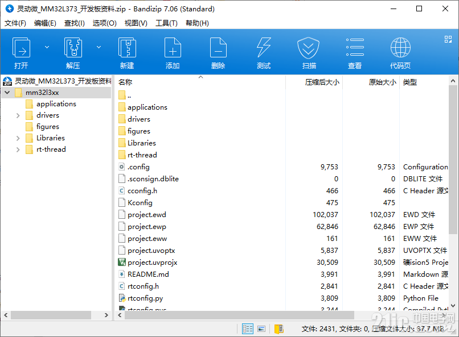
Task: Collapse the mm32l3xx tree node
Action: pyautogui.click(x=7, y=93)
